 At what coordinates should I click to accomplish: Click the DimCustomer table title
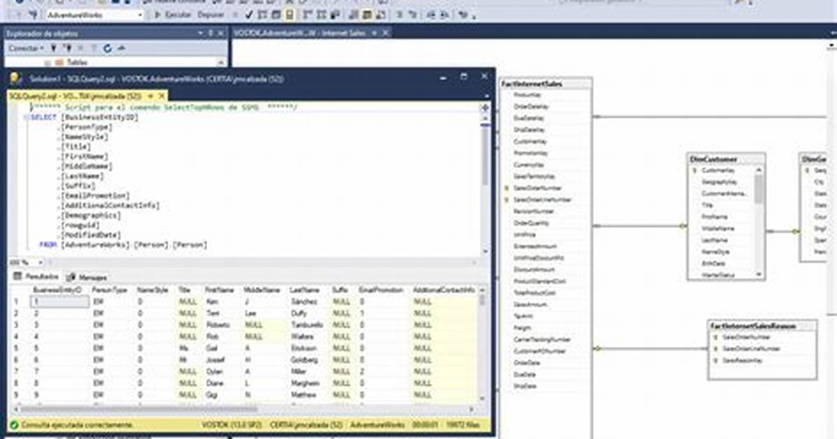[x=713, y=159]
